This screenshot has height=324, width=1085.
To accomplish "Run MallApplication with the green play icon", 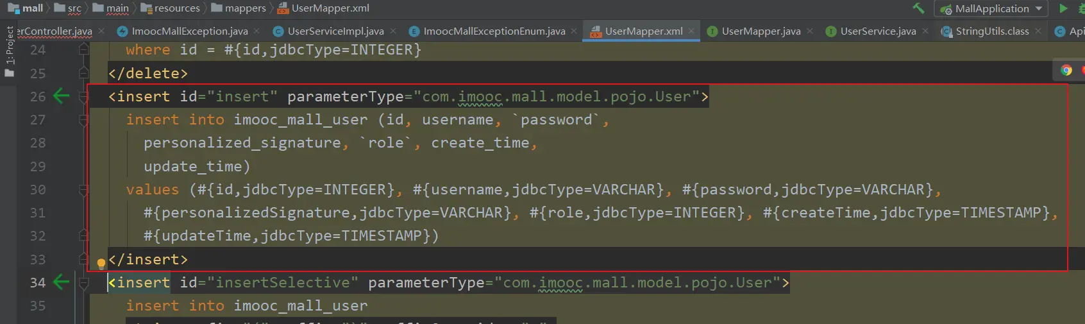I will coord(1064,8).
